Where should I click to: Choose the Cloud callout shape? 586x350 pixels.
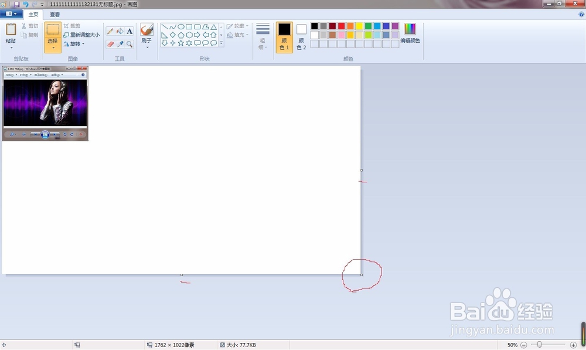214,43
